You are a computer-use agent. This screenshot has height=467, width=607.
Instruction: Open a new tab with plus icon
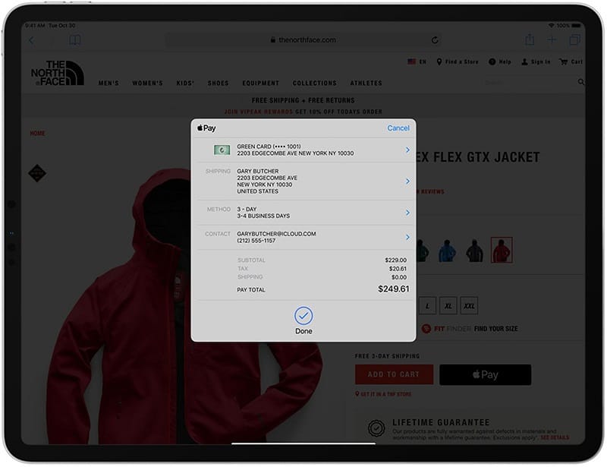pyautogui.click(x=552, y=40)
